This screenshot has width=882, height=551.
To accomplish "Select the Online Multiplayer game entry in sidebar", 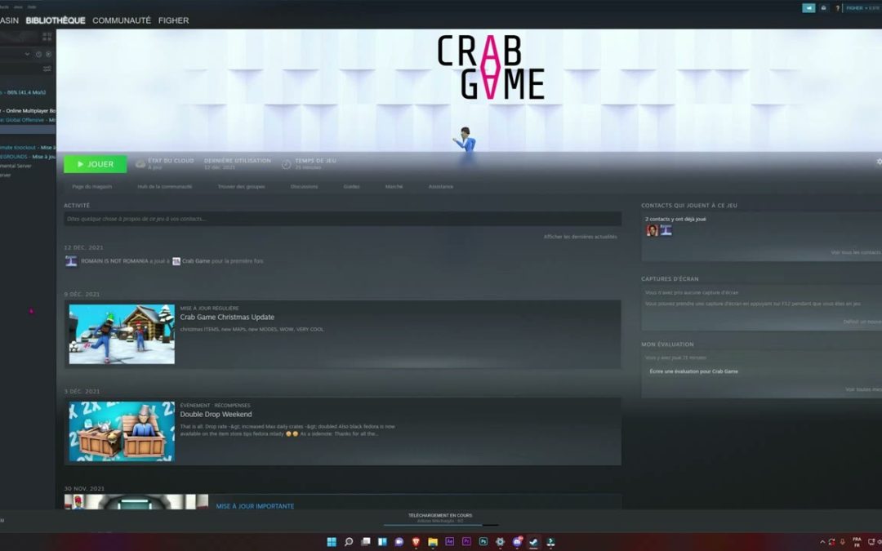I will point(28,111).
